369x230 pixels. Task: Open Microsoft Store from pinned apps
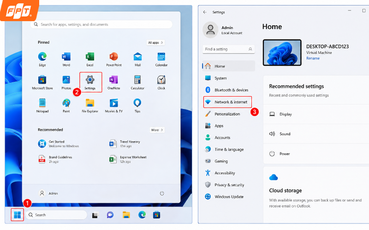42,82
